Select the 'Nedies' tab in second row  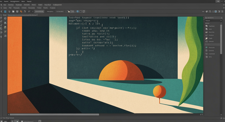pos(34,5)
